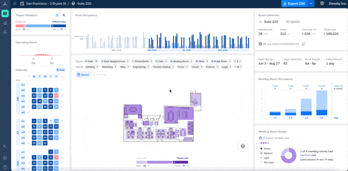This screenshot has height=171, width=348.
Task: Toggle the Monday column header in Calendar
Action: point(34,76)
